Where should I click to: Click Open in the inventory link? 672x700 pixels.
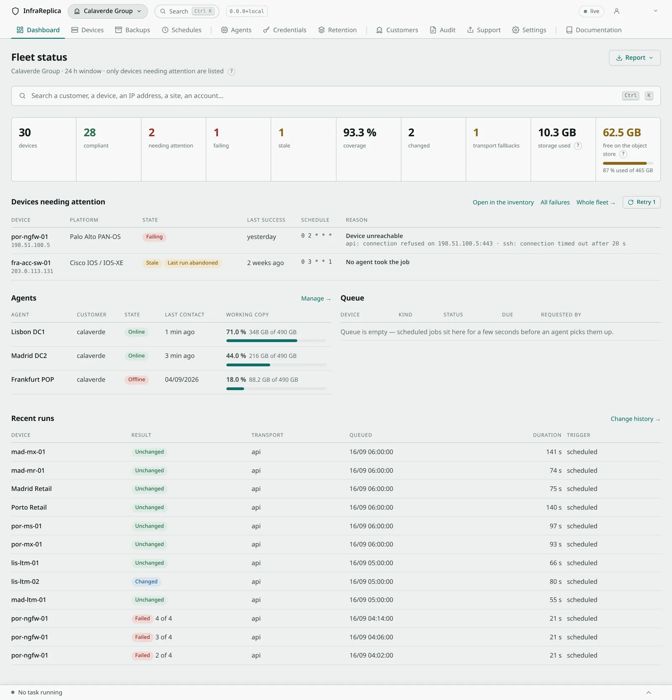coord(503,203)
